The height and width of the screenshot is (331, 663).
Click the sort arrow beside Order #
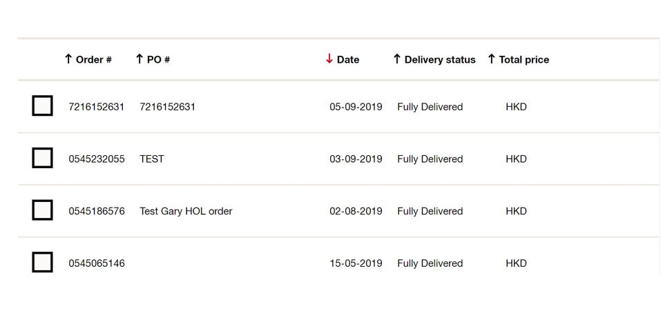(x=68, y=59)
